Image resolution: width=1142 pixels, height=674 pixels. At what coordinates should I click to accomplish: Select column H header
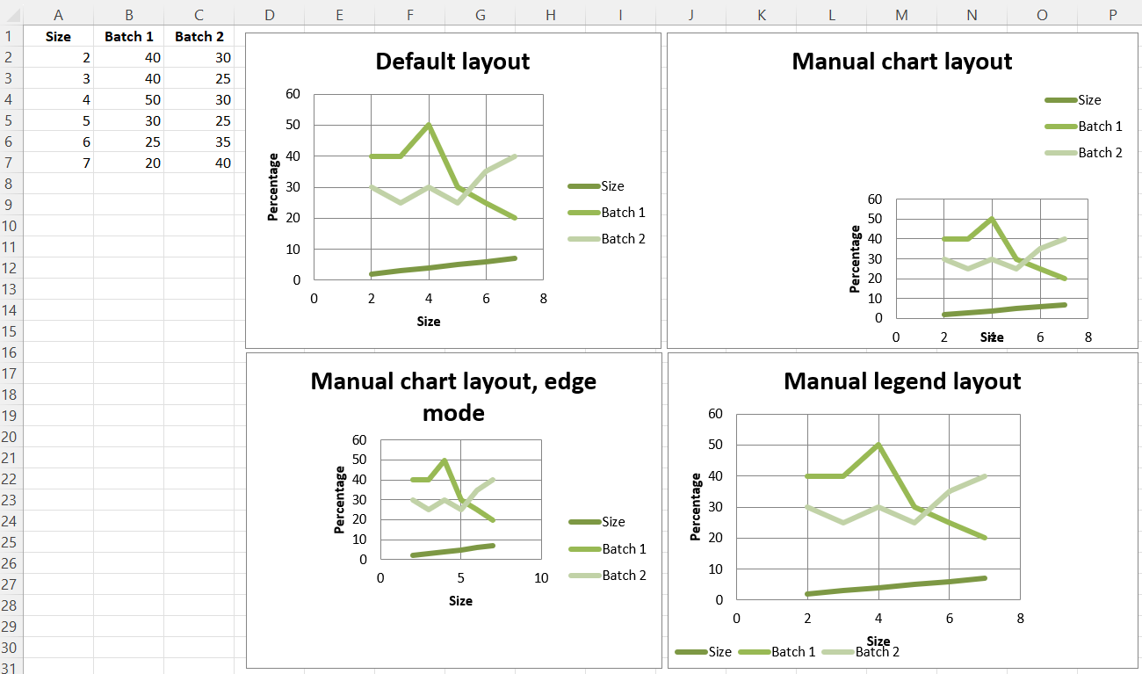(550, 14)
